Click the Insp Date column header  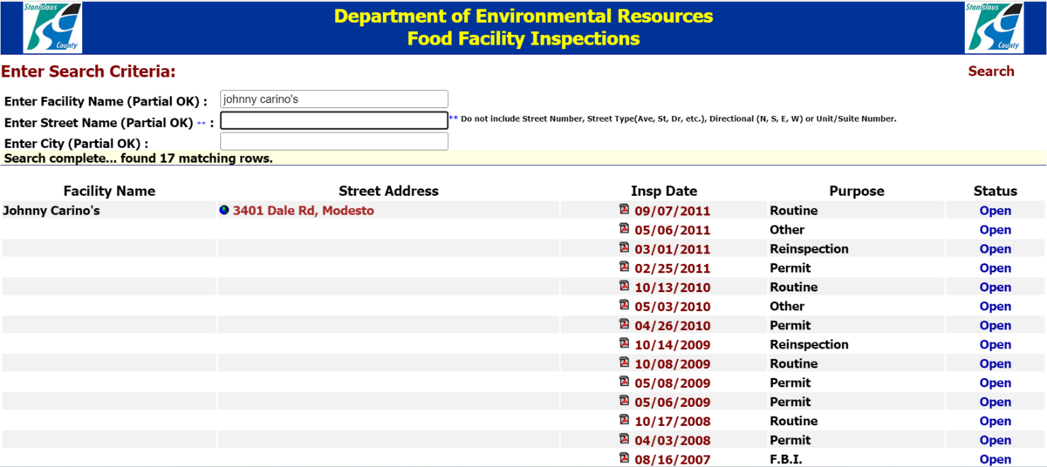click(664, 191)
